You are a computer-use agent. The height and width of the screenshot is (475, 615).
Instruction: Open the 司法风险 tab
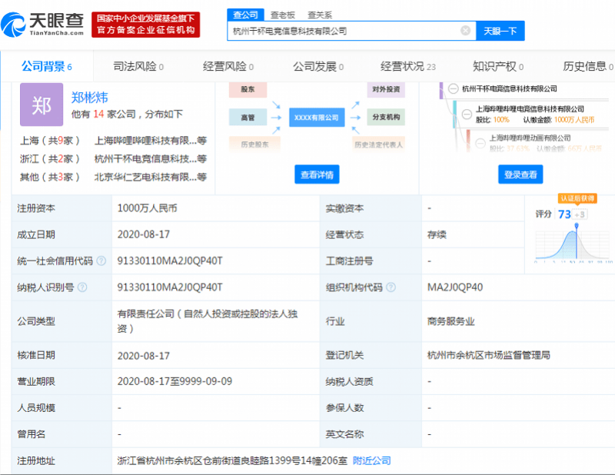pyautogui.click(x=138, y=66)
